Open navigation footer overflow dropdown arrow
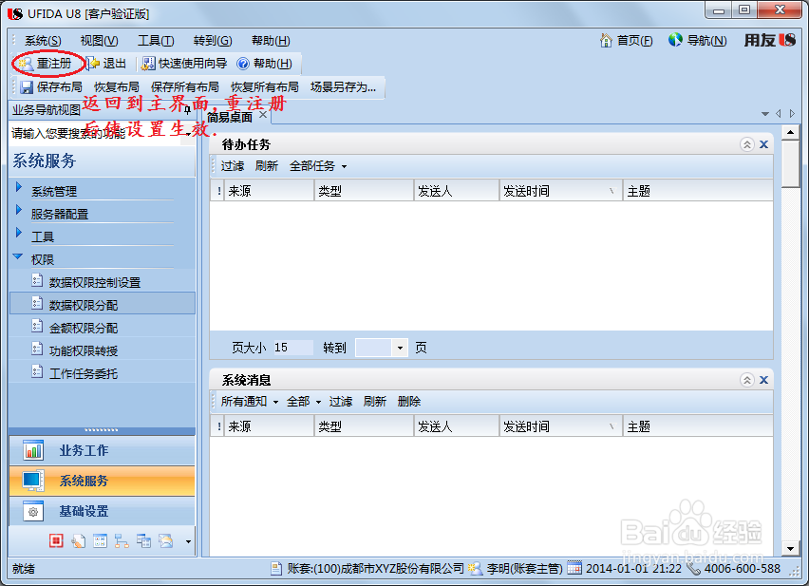The image size is (809, 586). click(188, 541)
